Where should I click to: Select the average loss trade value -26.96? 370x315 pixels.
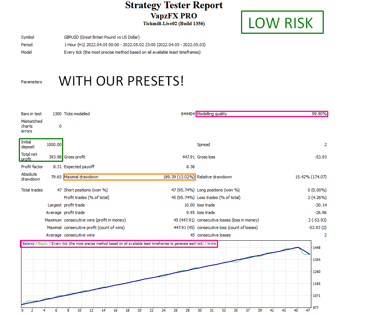tap(320, 213)
